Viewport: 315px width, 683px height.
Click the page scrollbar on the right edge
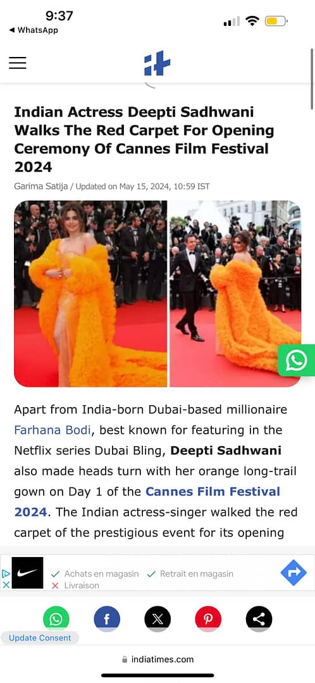pos(312,78)
